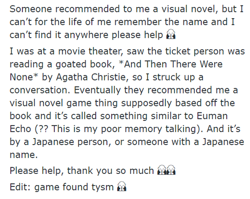Screen dimensions: 250x199
Task: Click the words 'visual novel game thing'
Action: pos(64,103)
